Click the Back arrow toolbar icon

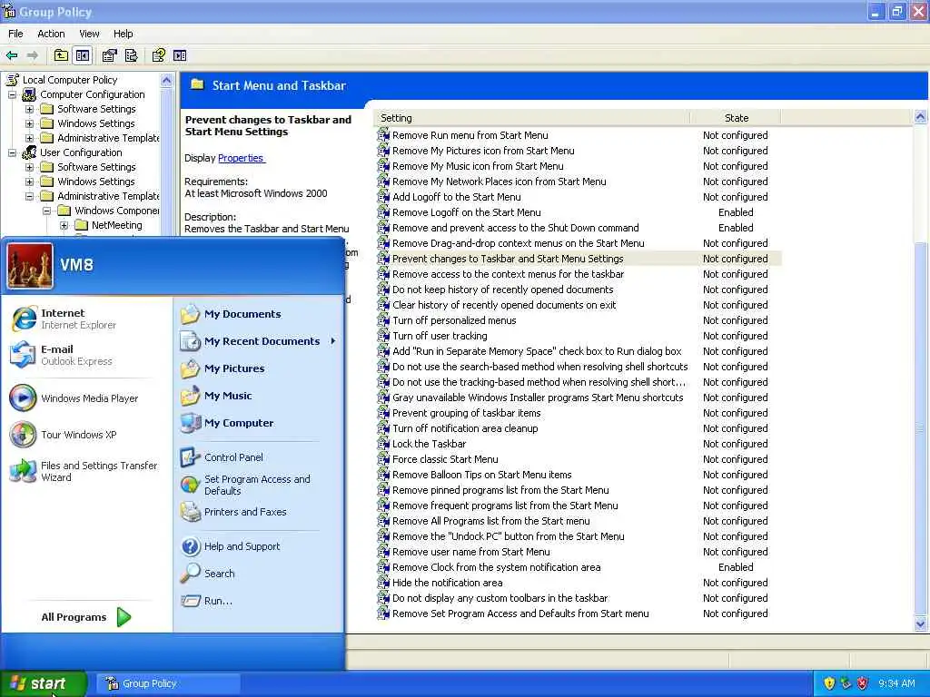(12, 55)
